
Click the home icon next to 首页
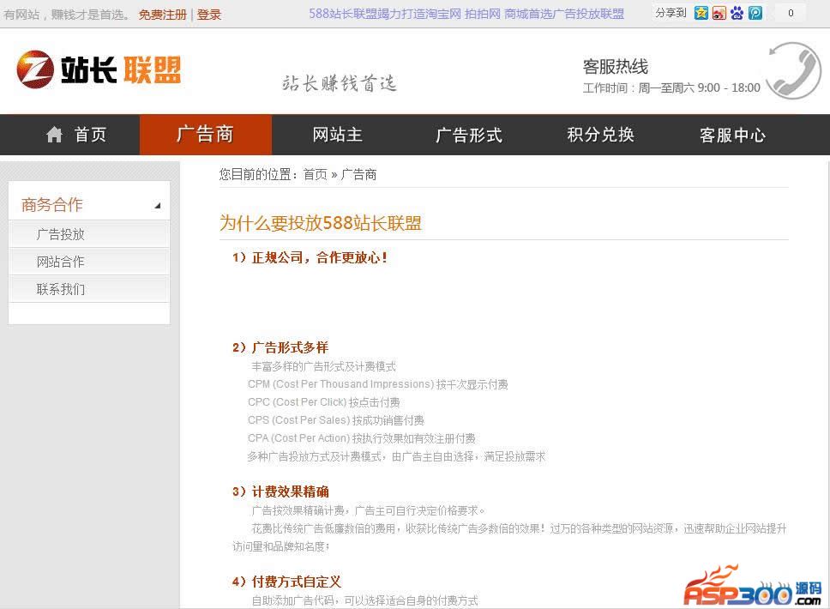(x=54, y=135)
